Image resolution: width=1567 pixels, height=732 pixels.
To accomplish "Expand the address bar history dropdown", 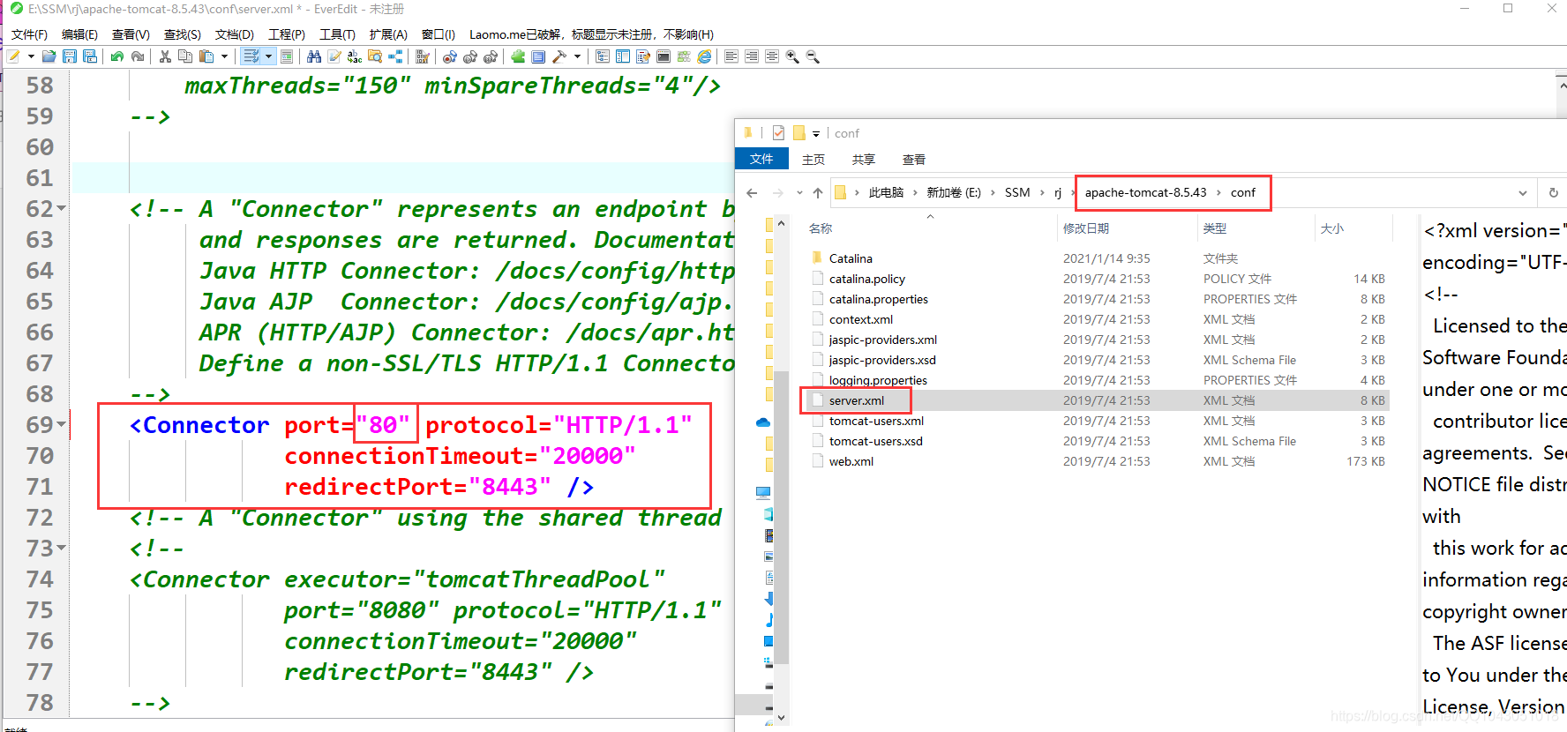I will [x=1523, y=192].
